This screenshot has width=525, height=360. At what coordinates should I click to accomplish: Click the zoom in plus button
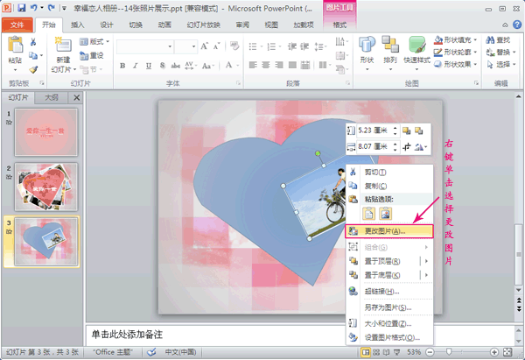coord(494,352)
